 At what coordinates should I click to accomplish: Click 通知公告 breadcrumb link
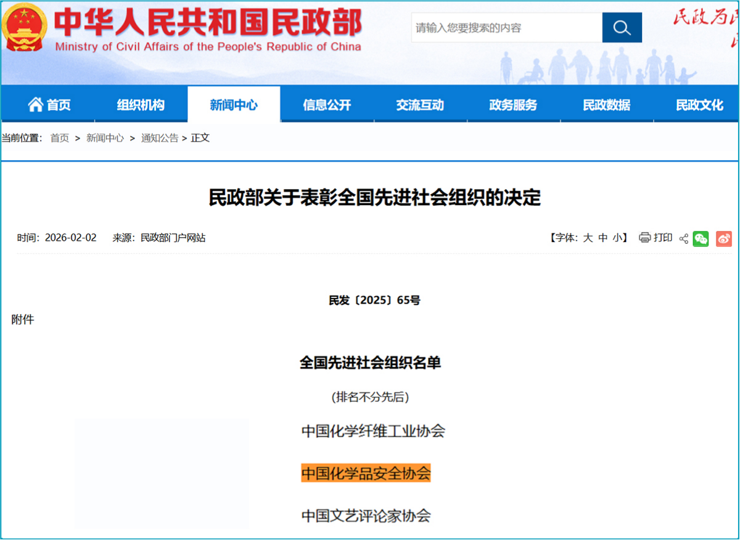[x=160, y=138]
